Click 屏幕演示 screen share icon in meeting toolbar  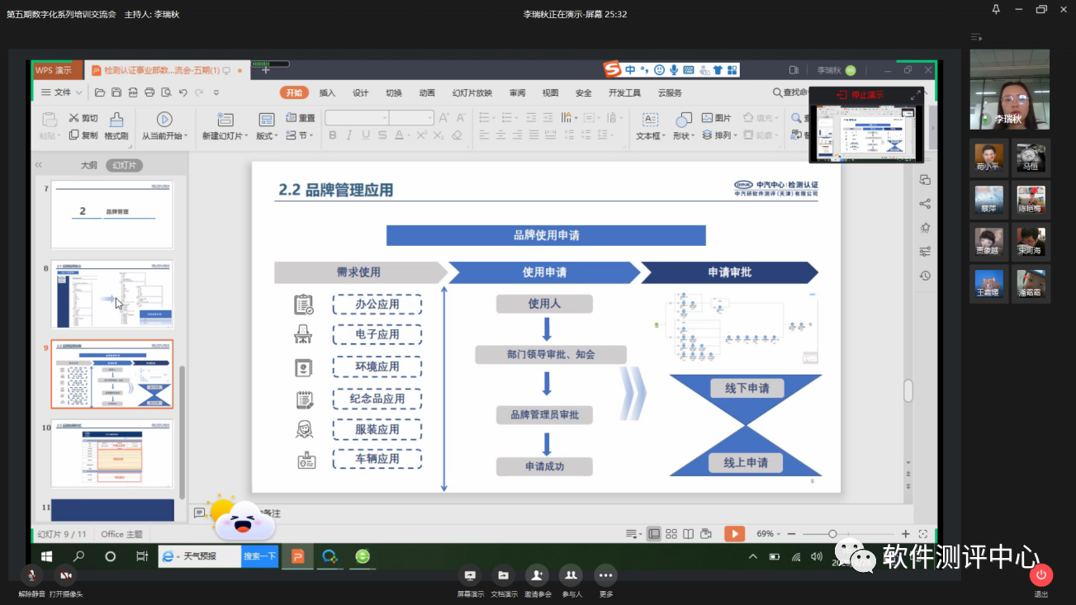tap(471, 575)
